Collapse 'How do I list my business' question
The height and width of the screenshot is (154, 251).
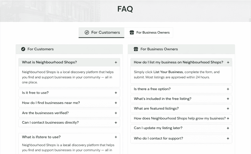coord(181,62)
